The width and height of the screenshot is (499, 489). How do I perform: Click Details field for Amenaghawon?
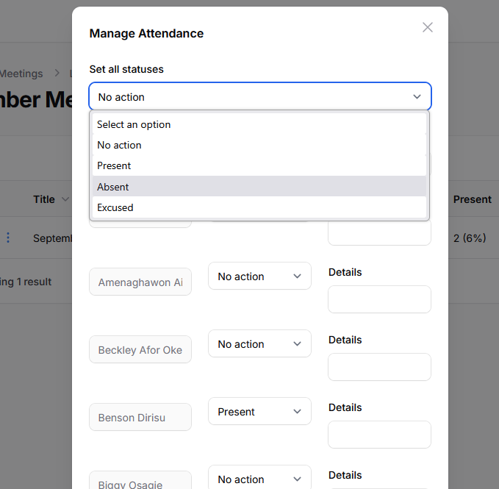pos(379,299)
